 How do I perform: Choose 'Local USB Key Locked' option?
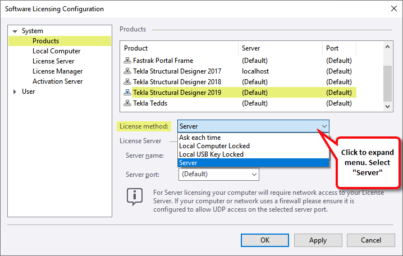pos(211,154)
